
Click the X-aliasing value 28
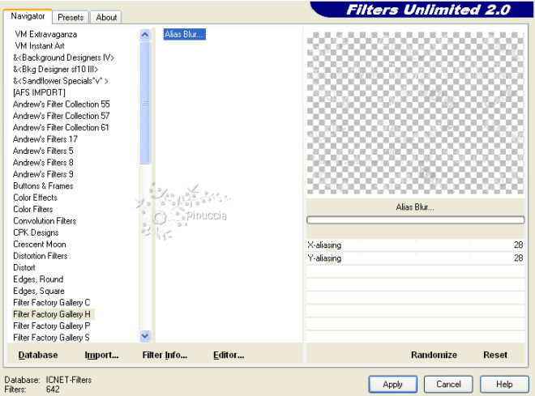click(518, 245)
